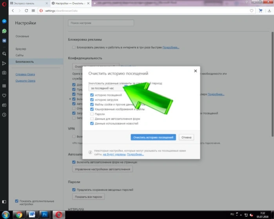Open autofill settings management button

102,169
